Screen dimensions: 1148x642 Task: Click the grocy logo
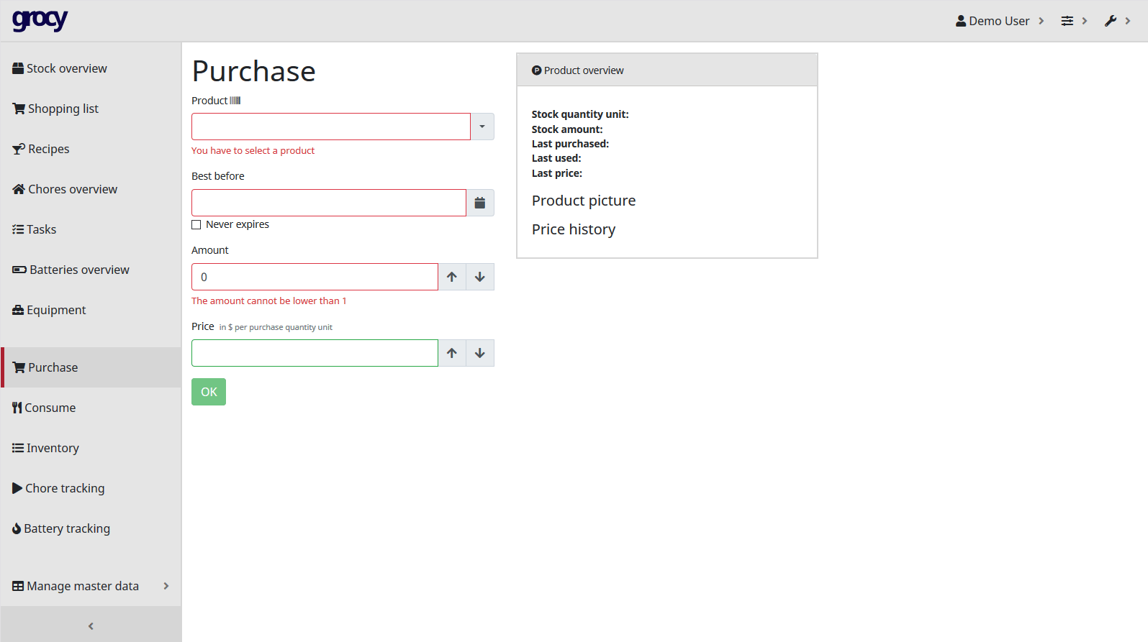(40, 20)
